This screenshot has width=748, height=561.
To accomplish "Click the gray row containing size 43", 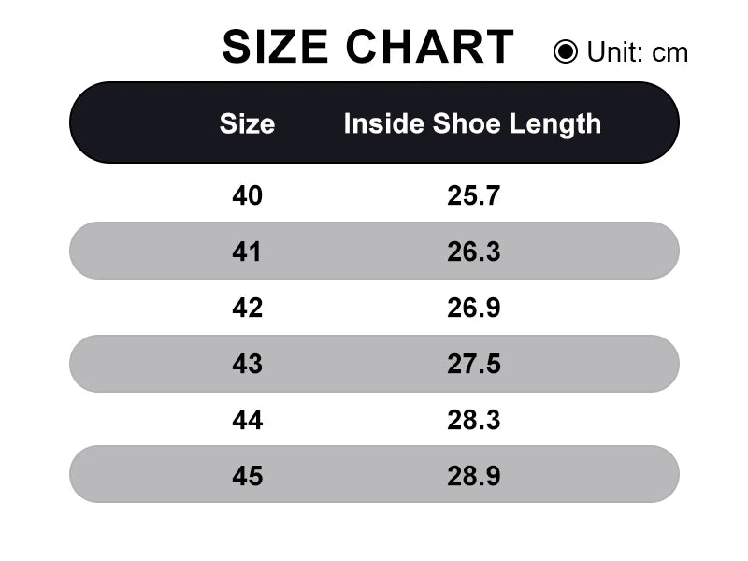I will coord(375,364).
